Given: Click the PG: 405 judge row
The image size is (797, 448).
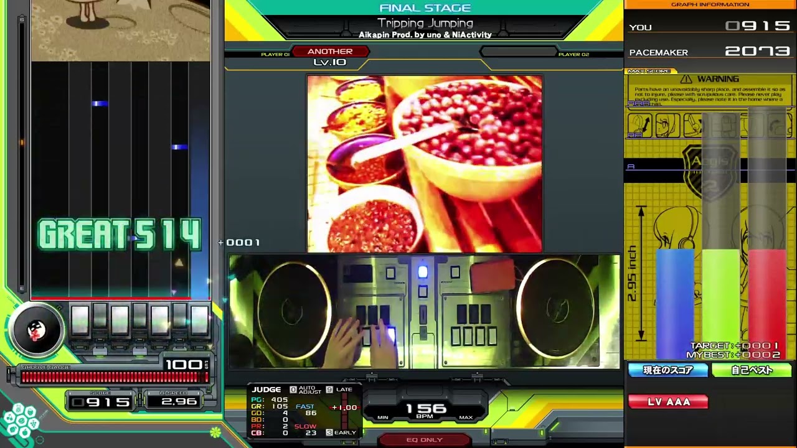Looking at the screenshot, I should [x=270, y=400].
